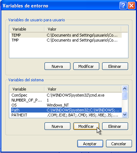
Task: Click Eliminar under system variables
Action: pos(115,126)
